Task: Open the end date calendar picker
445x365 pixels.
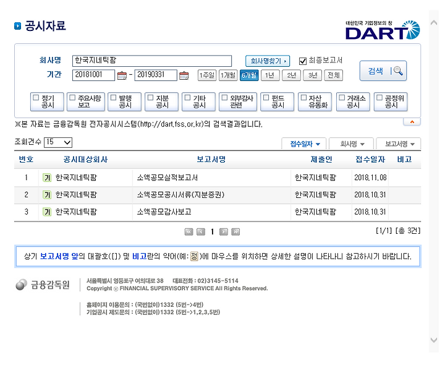Action: point(184,75)
